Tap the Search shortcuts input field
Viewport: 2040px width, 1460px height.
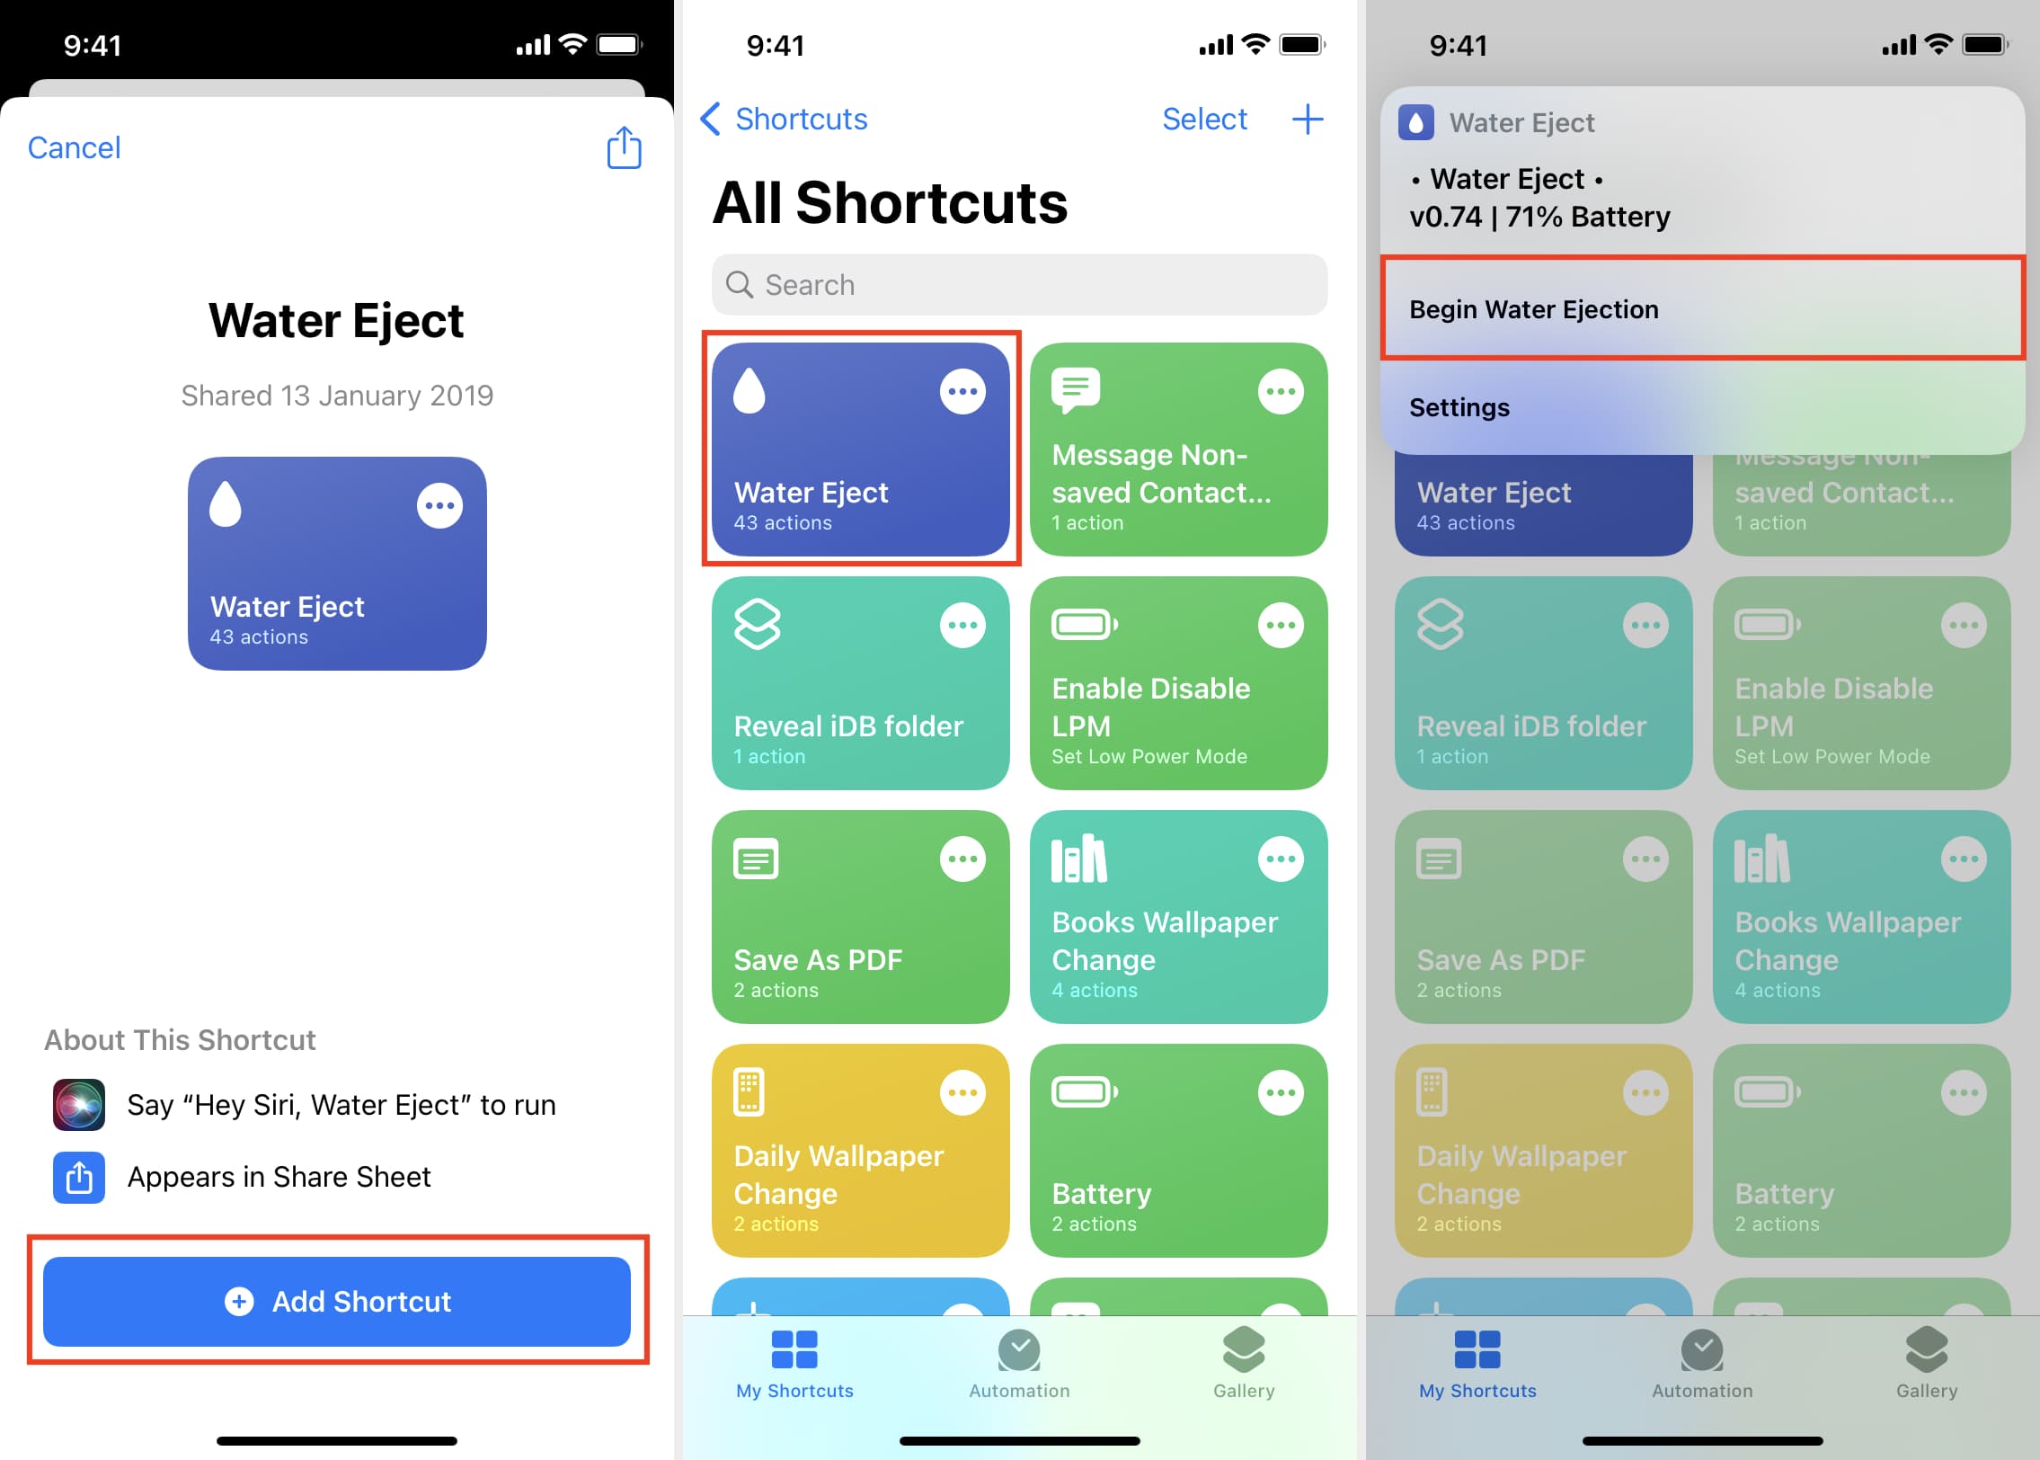1018,284
